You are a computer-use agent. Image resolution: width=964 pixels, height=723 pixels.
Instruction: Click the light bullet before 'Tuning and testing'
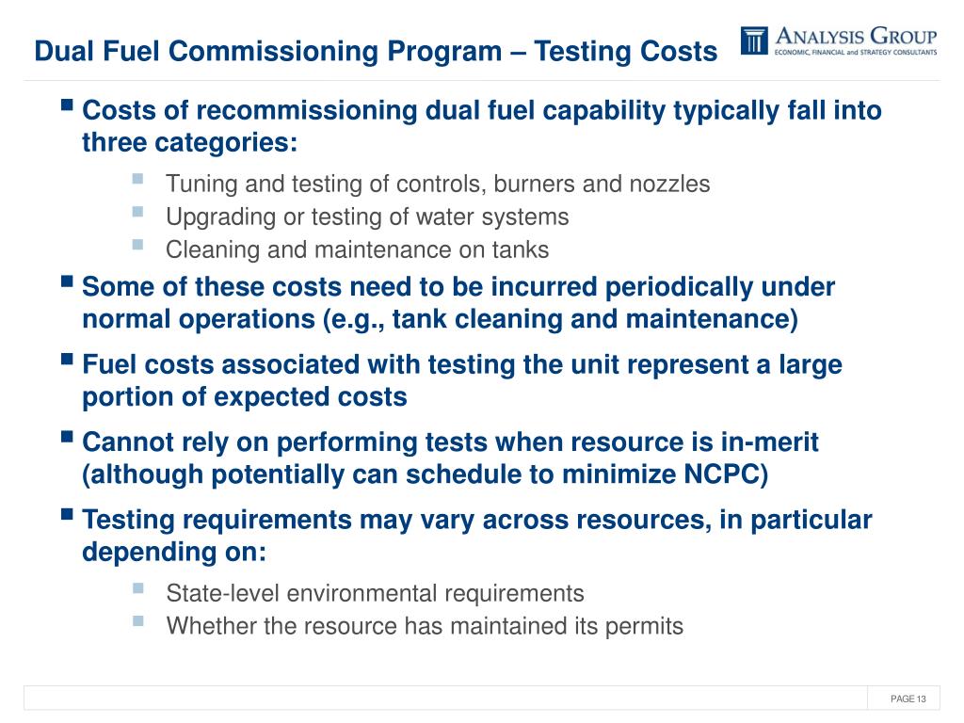(137, 178)
